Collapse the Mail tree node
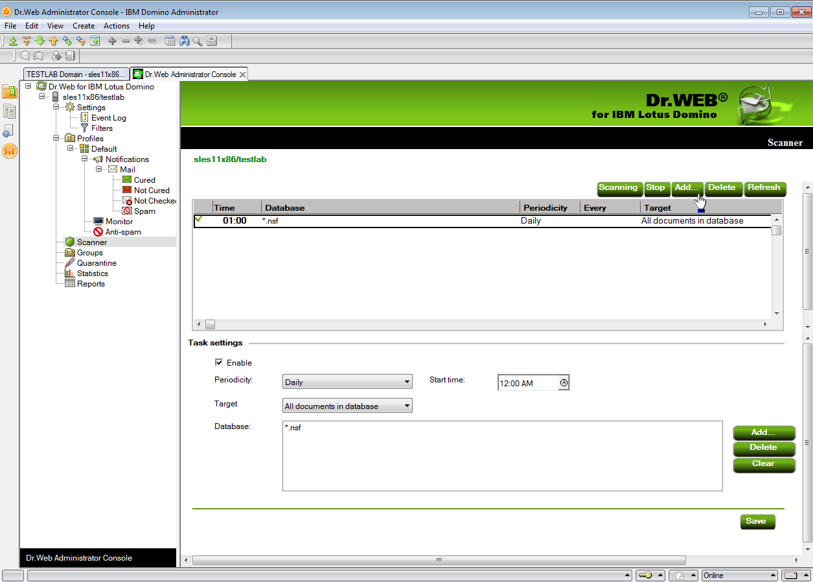The width and height of the screenshot is (813, 582). [99, 170]
